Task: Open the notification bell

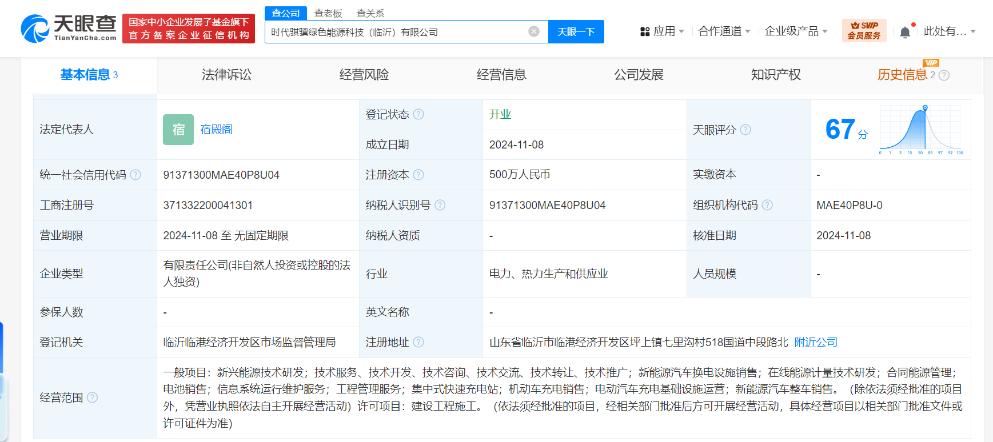Action: point(905,32)
